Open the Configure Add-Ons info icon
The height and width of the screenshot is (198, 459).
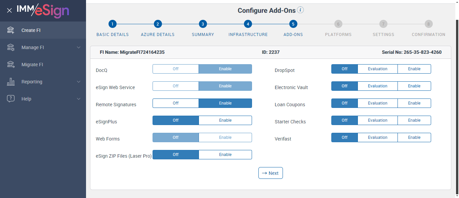tap(300, 10)
